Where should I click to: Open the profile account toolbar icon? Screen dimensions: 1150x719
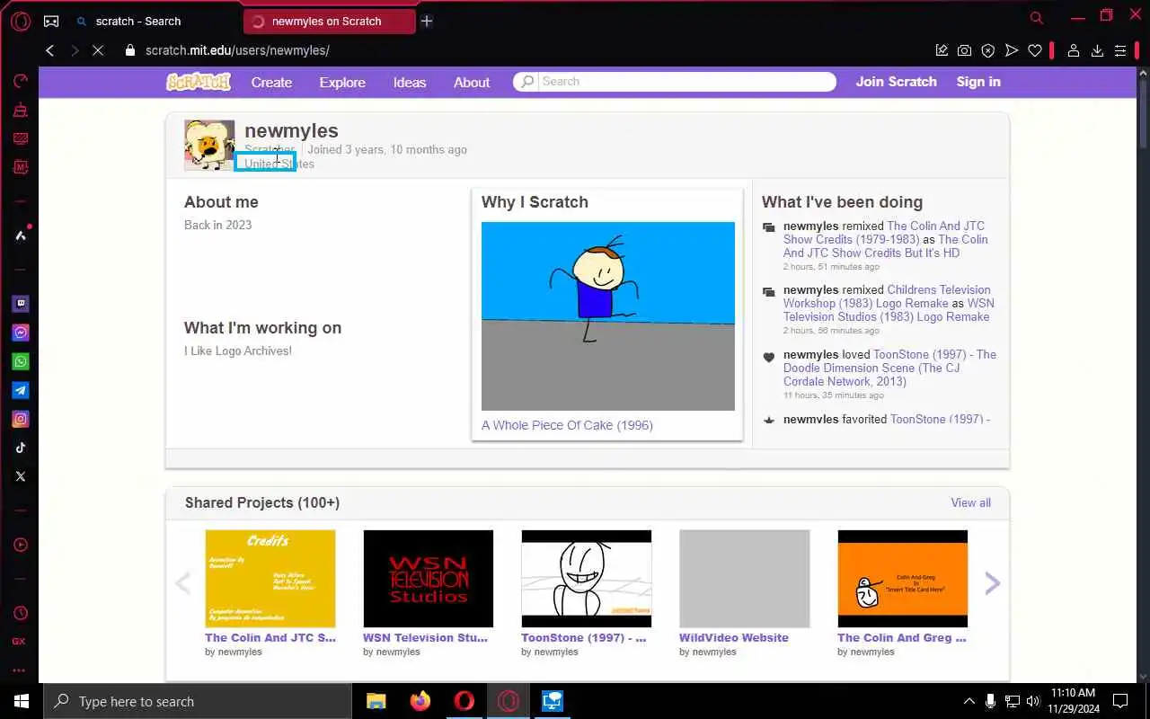1073,51
